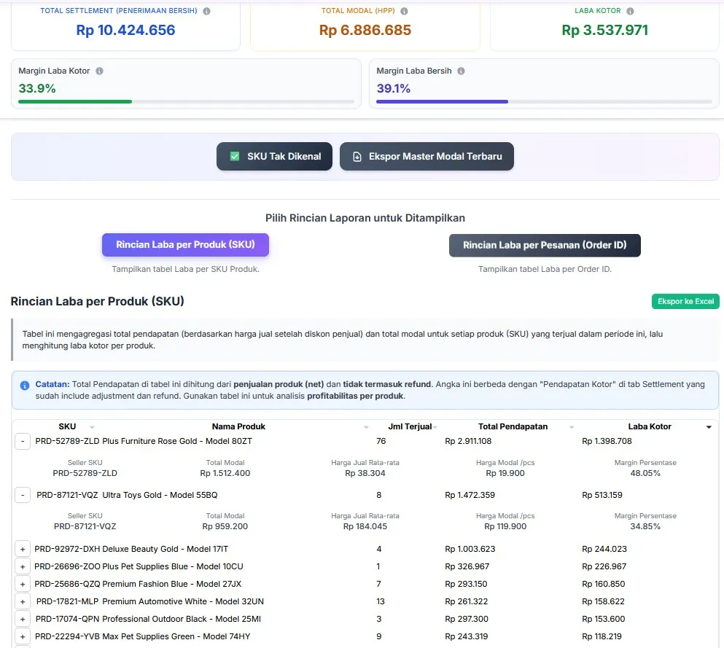The height and width of the screenshot is (648, 724).
Task: Open the SKU column filter dropdown
Action: 92,427
